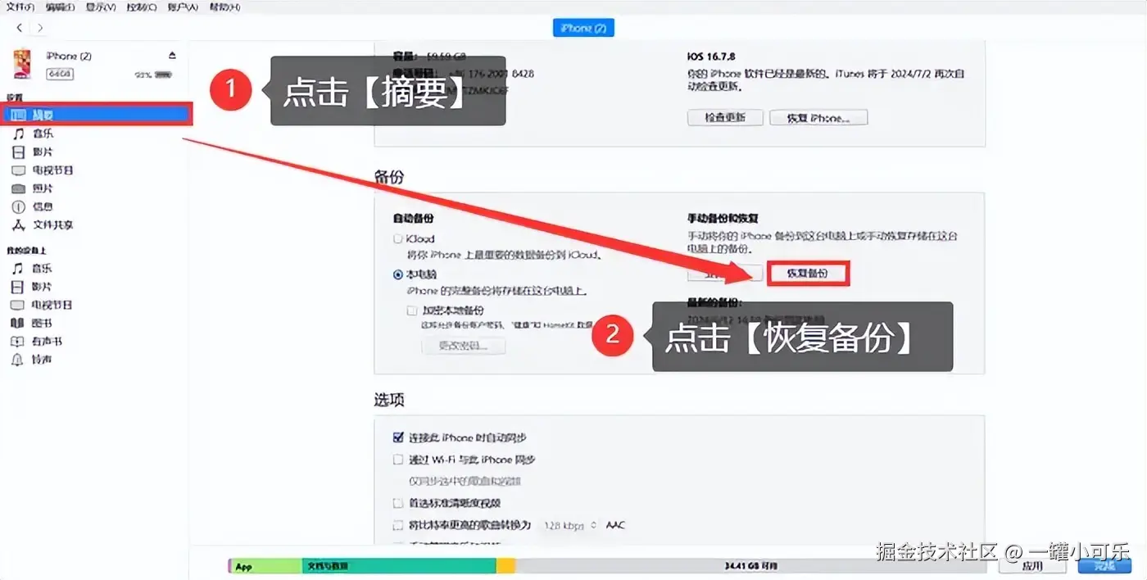1147x580 pixels.
Task: Select 摘要 summary in the sidebar
Action: [x=97, y=115]
